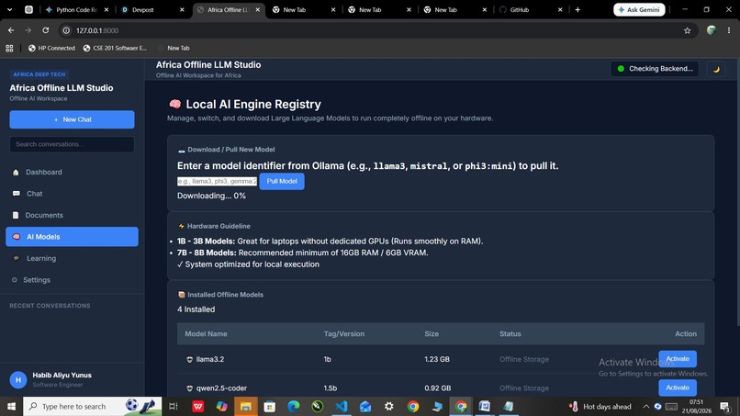
Task: Click the Checking Backend status indicator
Action: click(655, 69)
